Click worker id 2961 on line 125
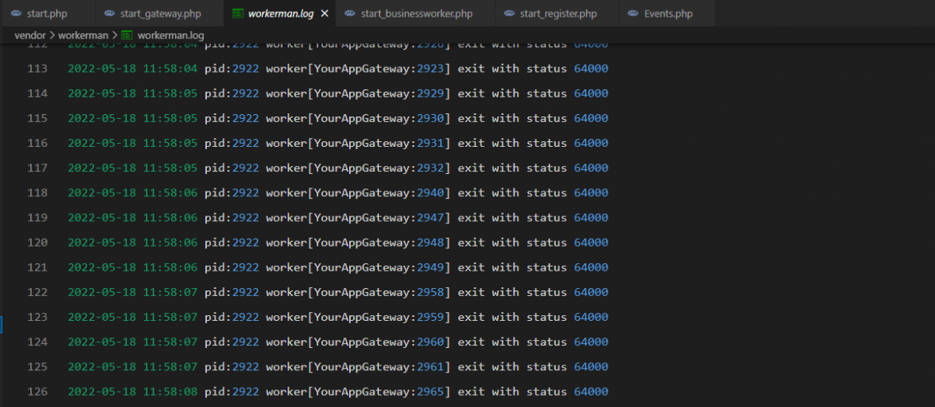 pos(431,366)
